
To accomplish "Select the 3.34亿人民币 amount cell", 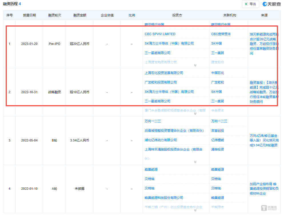I will point(80,140).
